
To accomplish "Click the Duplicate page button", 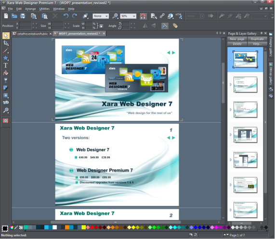I will click(257, 39).
